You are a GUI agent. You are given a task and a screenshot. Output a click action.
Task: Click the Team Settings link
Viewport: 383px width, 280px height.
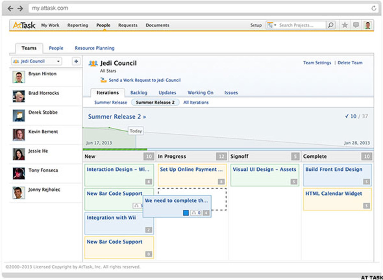[317, 63]
